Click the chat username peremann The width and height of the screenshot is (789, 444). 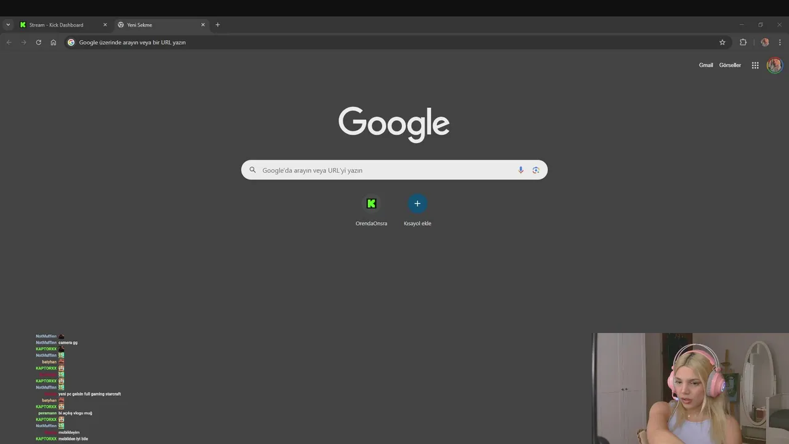click(x=47, y=413)
